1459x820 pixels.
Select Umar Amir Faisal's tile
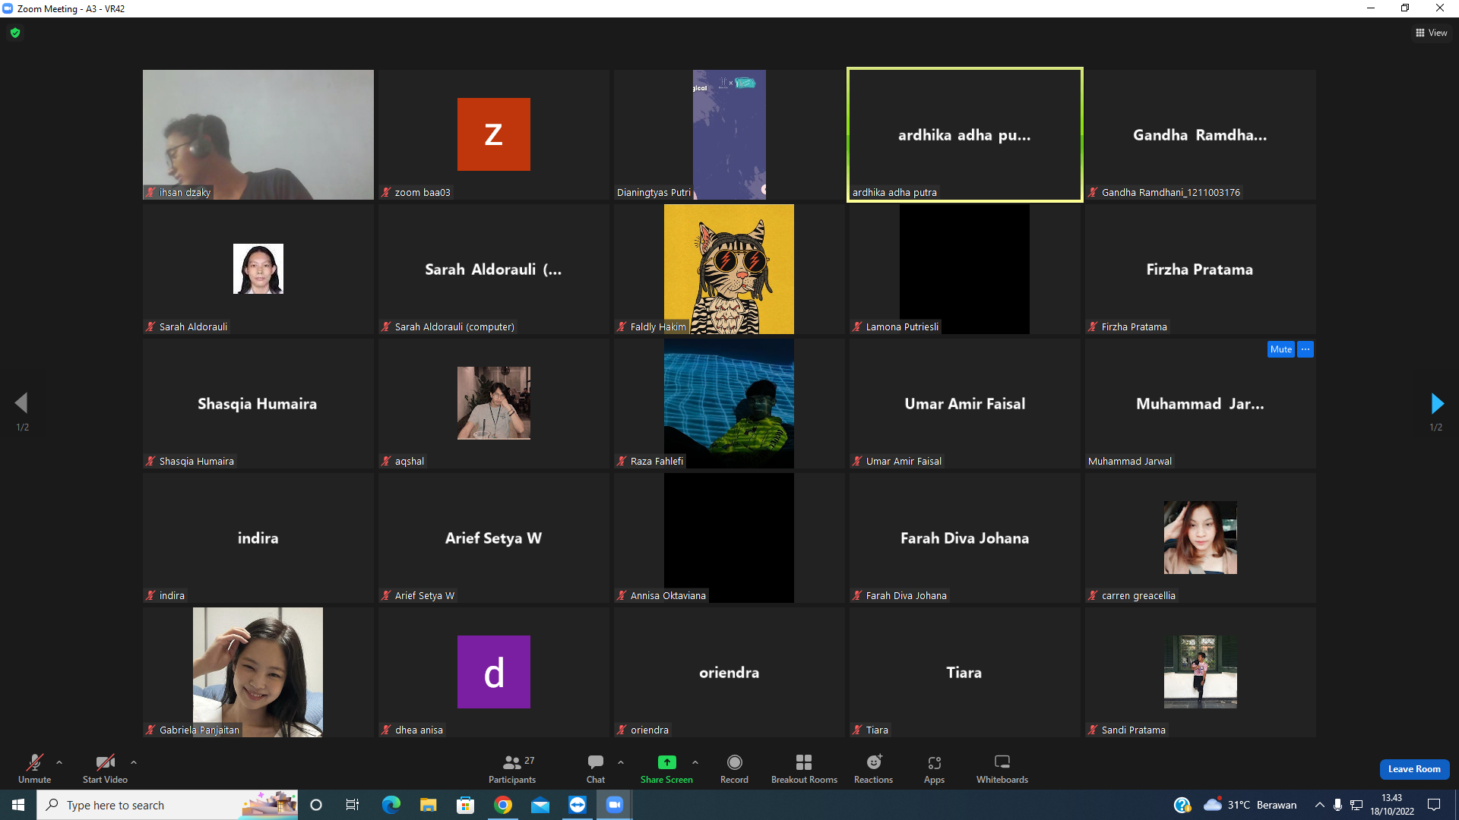[x=965, y=403]
